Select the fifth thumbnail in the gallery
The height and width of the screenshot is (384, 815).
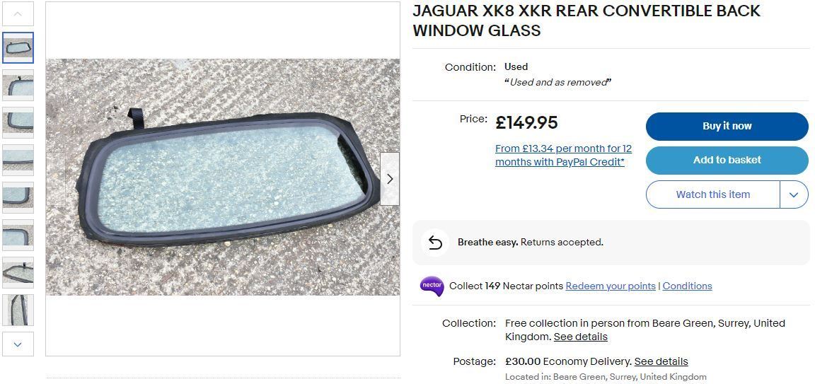pyautogui.click(x=18, y=197)
